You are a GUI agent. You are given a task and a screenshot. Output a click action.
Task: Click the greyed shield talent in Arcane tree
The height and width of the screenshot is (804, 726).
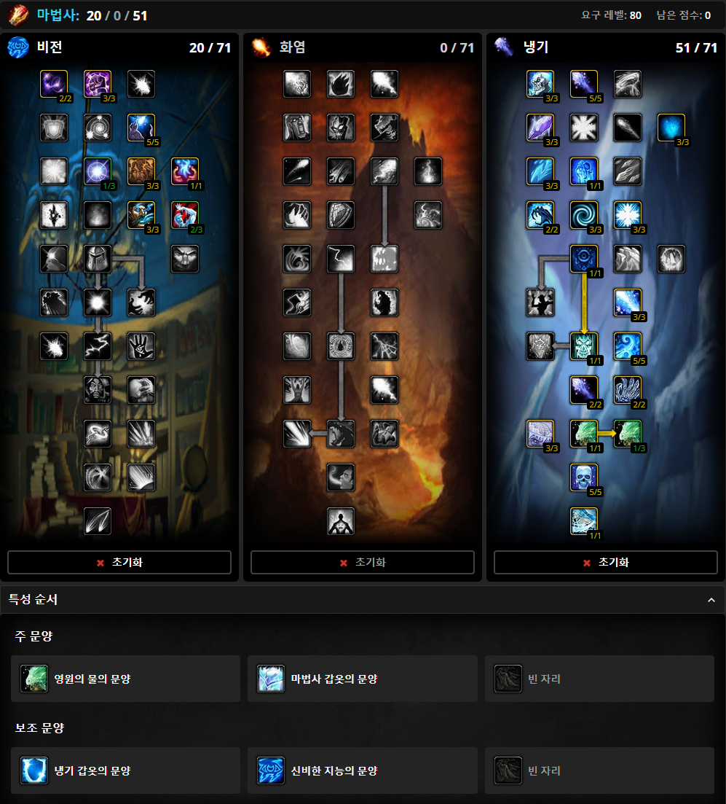tap(54, 128)
